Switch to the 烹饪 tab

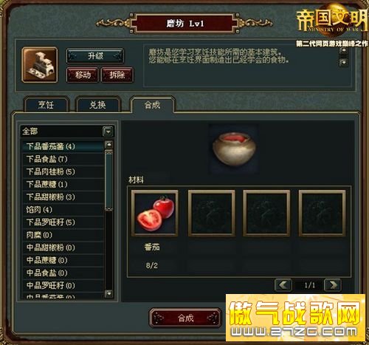[x=46, y=105]
